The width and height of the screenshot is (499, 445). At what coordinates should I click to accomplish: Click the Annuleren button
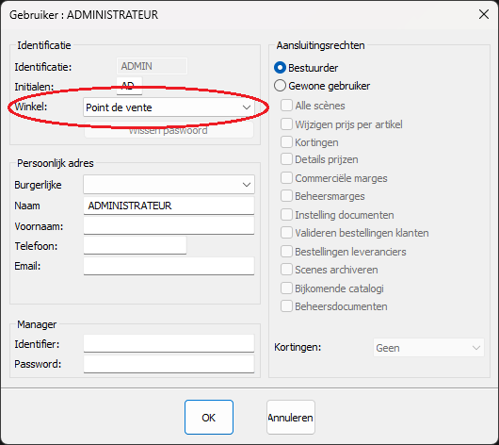291,418
